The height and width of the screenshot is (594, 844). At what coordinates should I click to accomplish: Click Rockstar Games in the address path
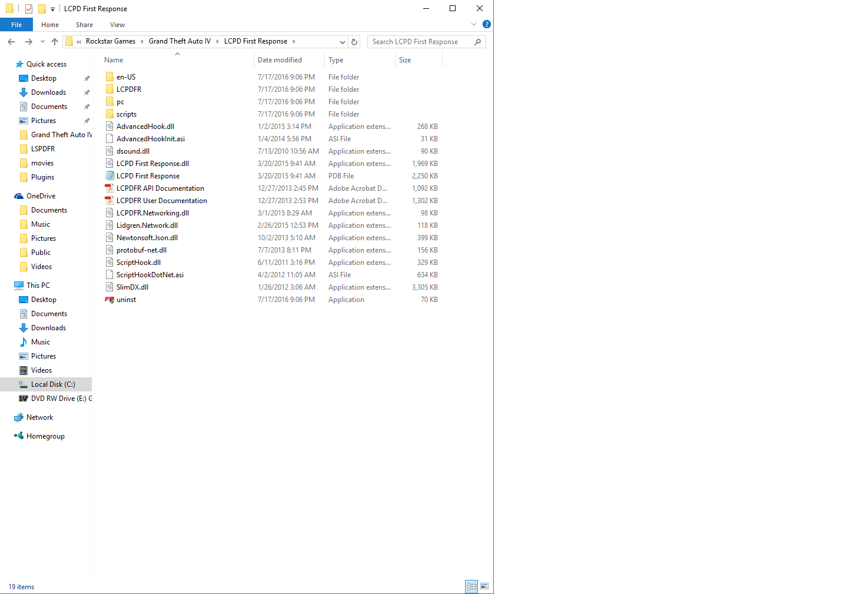point(111,41)
